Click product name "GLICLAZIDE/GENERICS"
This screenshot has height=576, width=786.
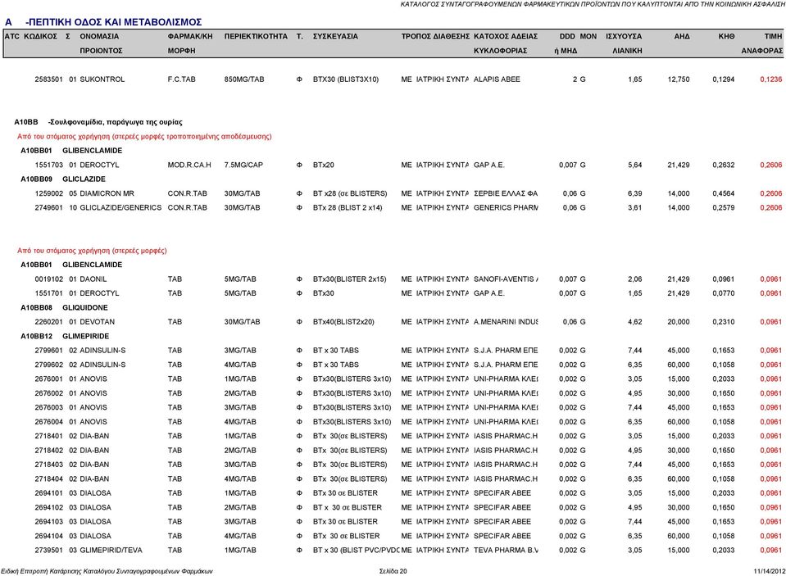tap(120, 207)
